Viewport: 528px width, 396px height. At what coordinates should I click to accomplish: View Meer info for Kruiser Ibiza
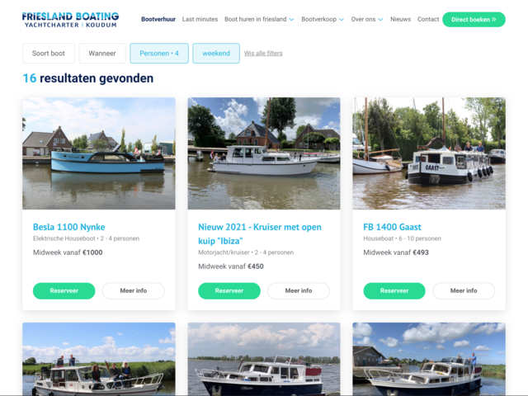click(299, 290)
